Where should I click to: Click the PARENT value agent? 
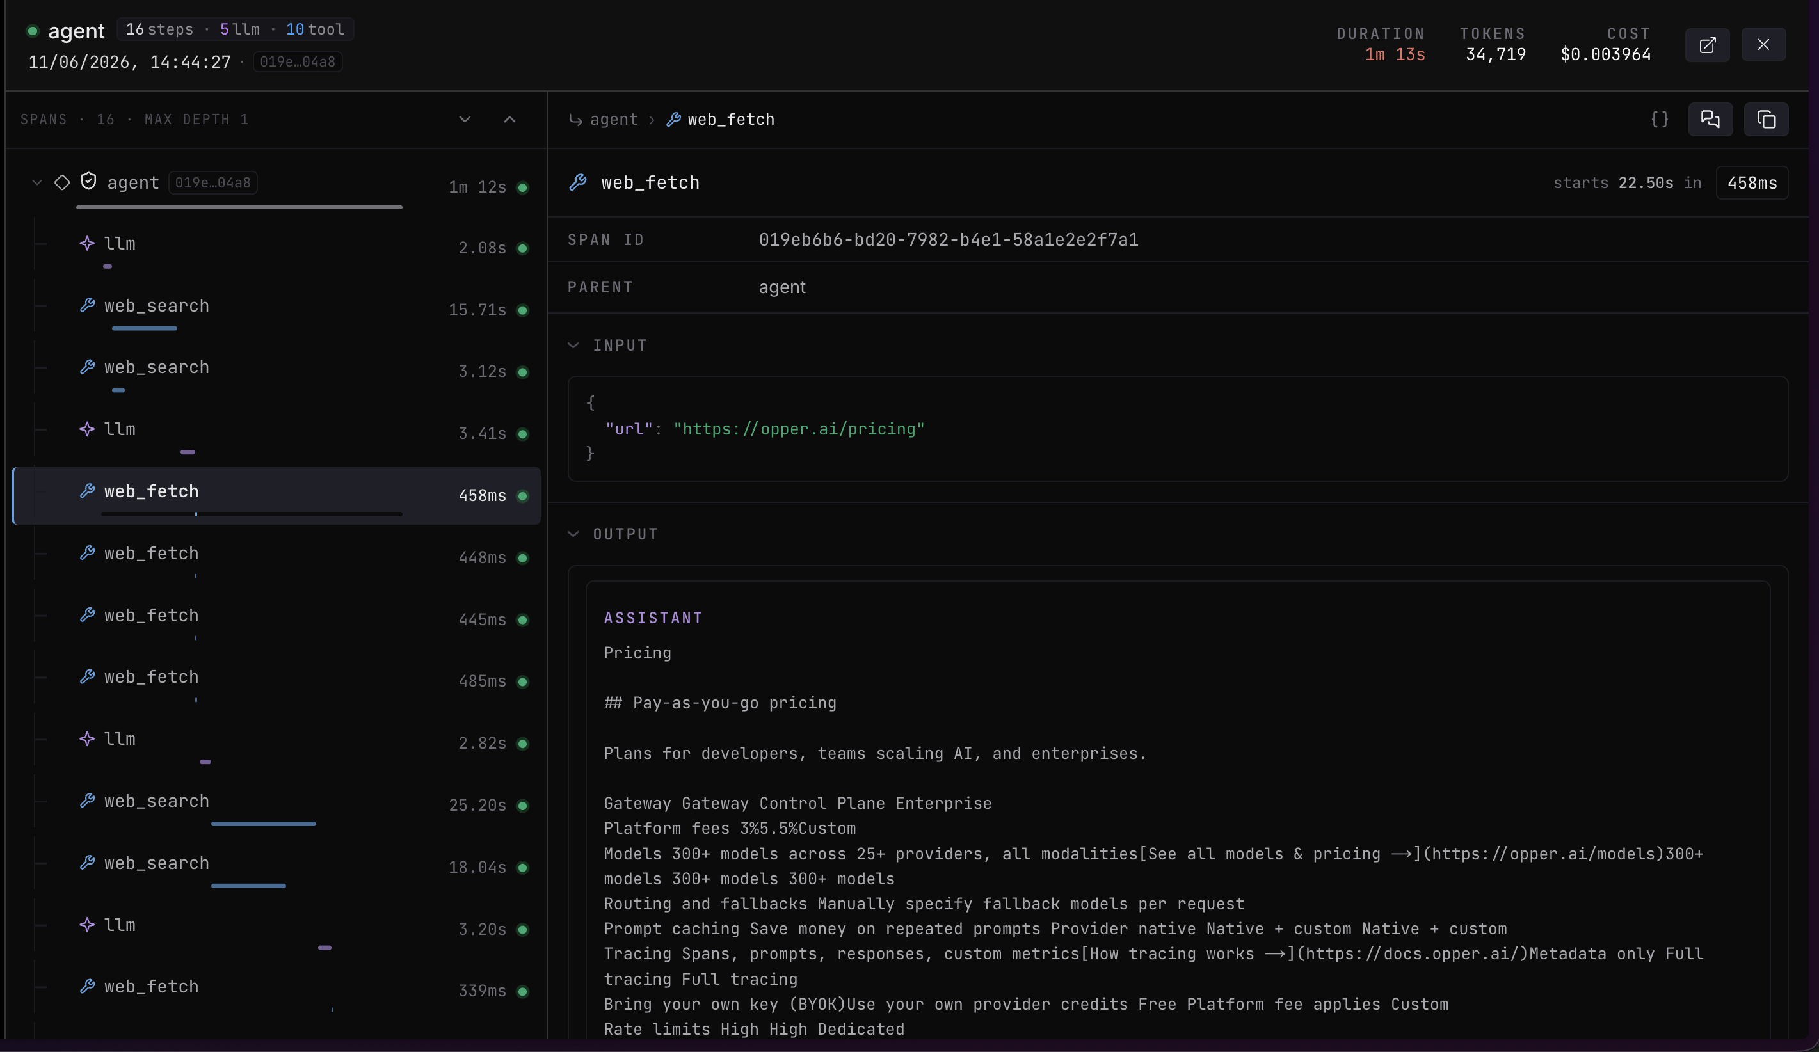pos(781,287)
